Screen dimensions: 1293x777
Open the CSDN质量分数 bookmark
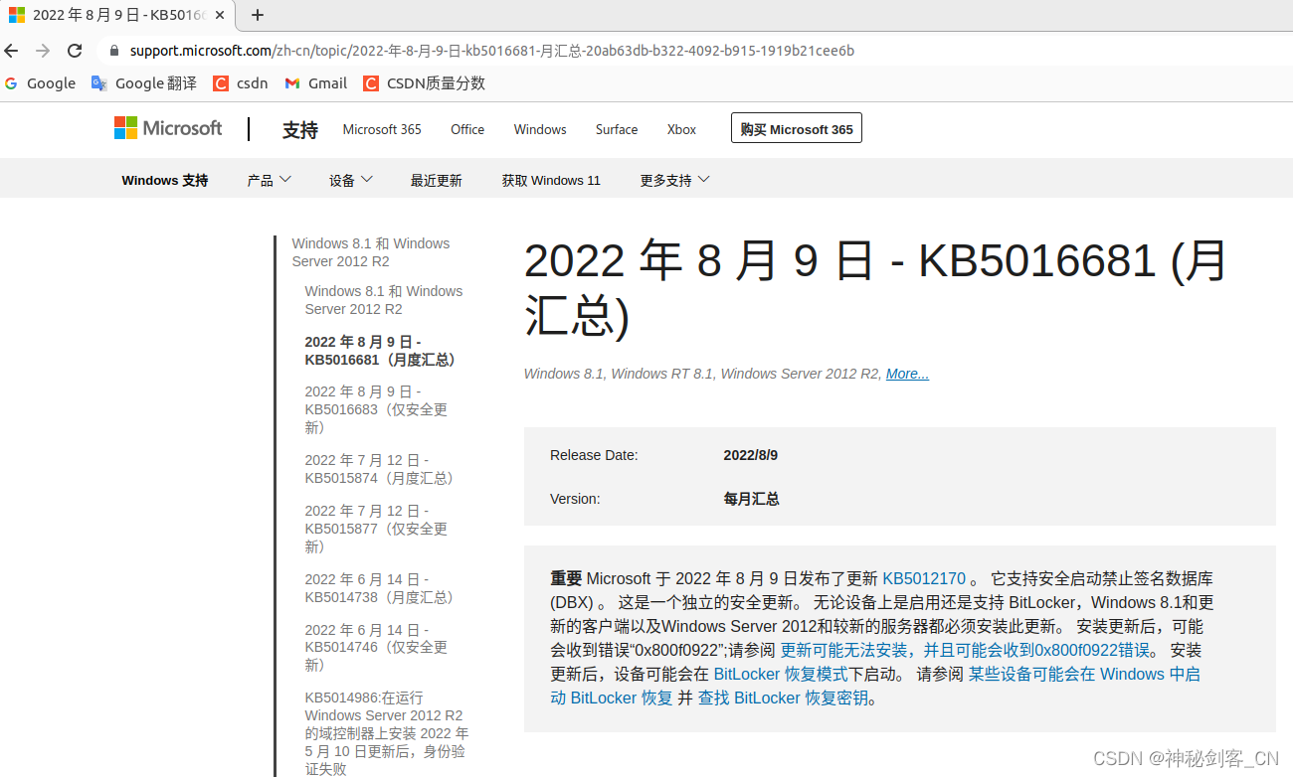(425, 83)
